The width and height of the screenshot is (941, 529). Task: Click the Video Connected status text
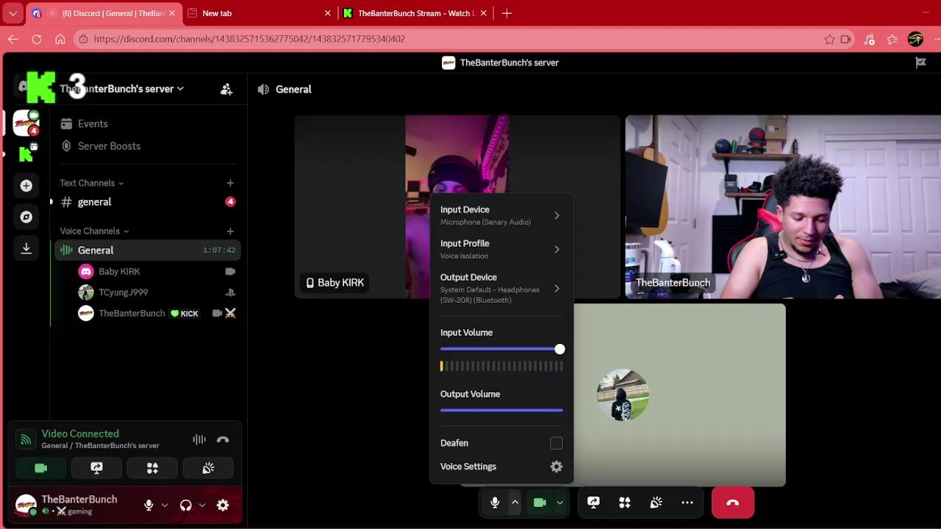point(80,433)
